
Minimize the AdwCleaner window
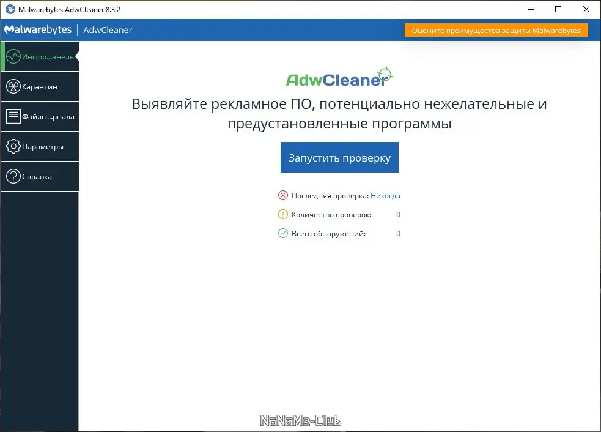coord(531,9)
